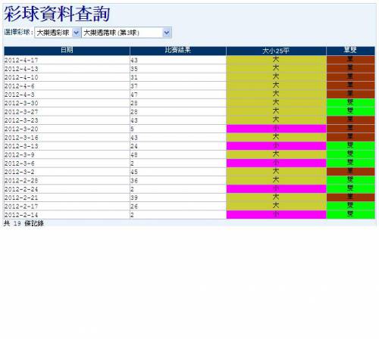Click the brown 單 cell for 2012-4-13
The width and height of the screenshot is (379, 339).
click(x=351, y=68)
